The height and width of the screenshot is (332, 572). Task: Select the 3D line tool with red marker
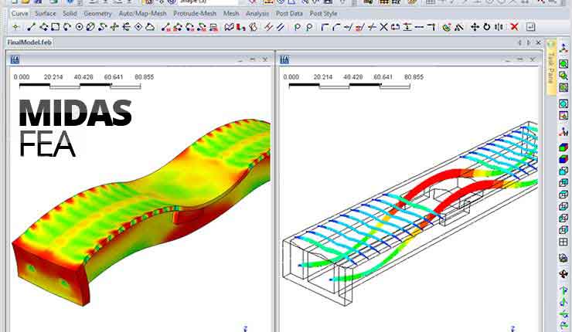166,27
